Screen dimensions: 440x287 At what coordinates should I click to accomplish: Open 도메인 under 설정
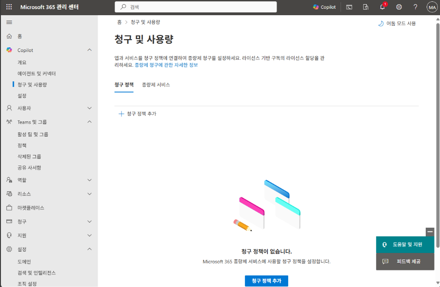tap(24, 262)
